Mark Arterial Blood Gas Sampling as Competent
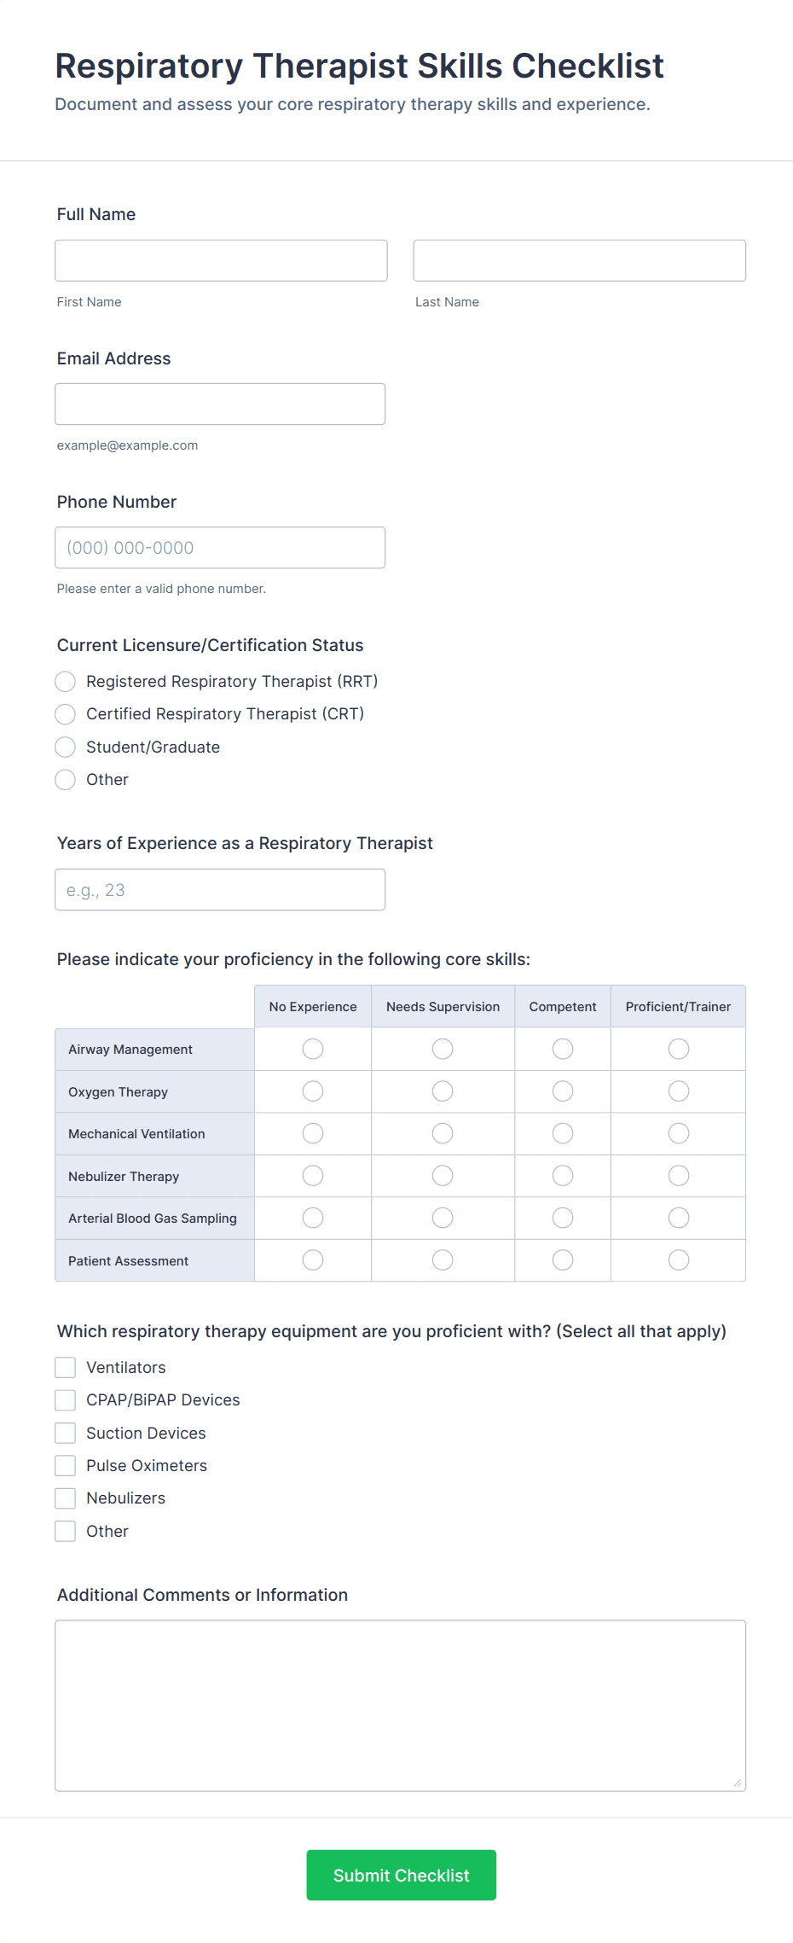Screen dimensions: 793x1943 click(562, 1218)
